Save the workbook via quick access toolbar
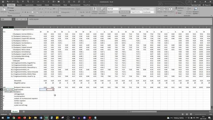Screen dimensions: 213x120 click(x=3, y=2)
